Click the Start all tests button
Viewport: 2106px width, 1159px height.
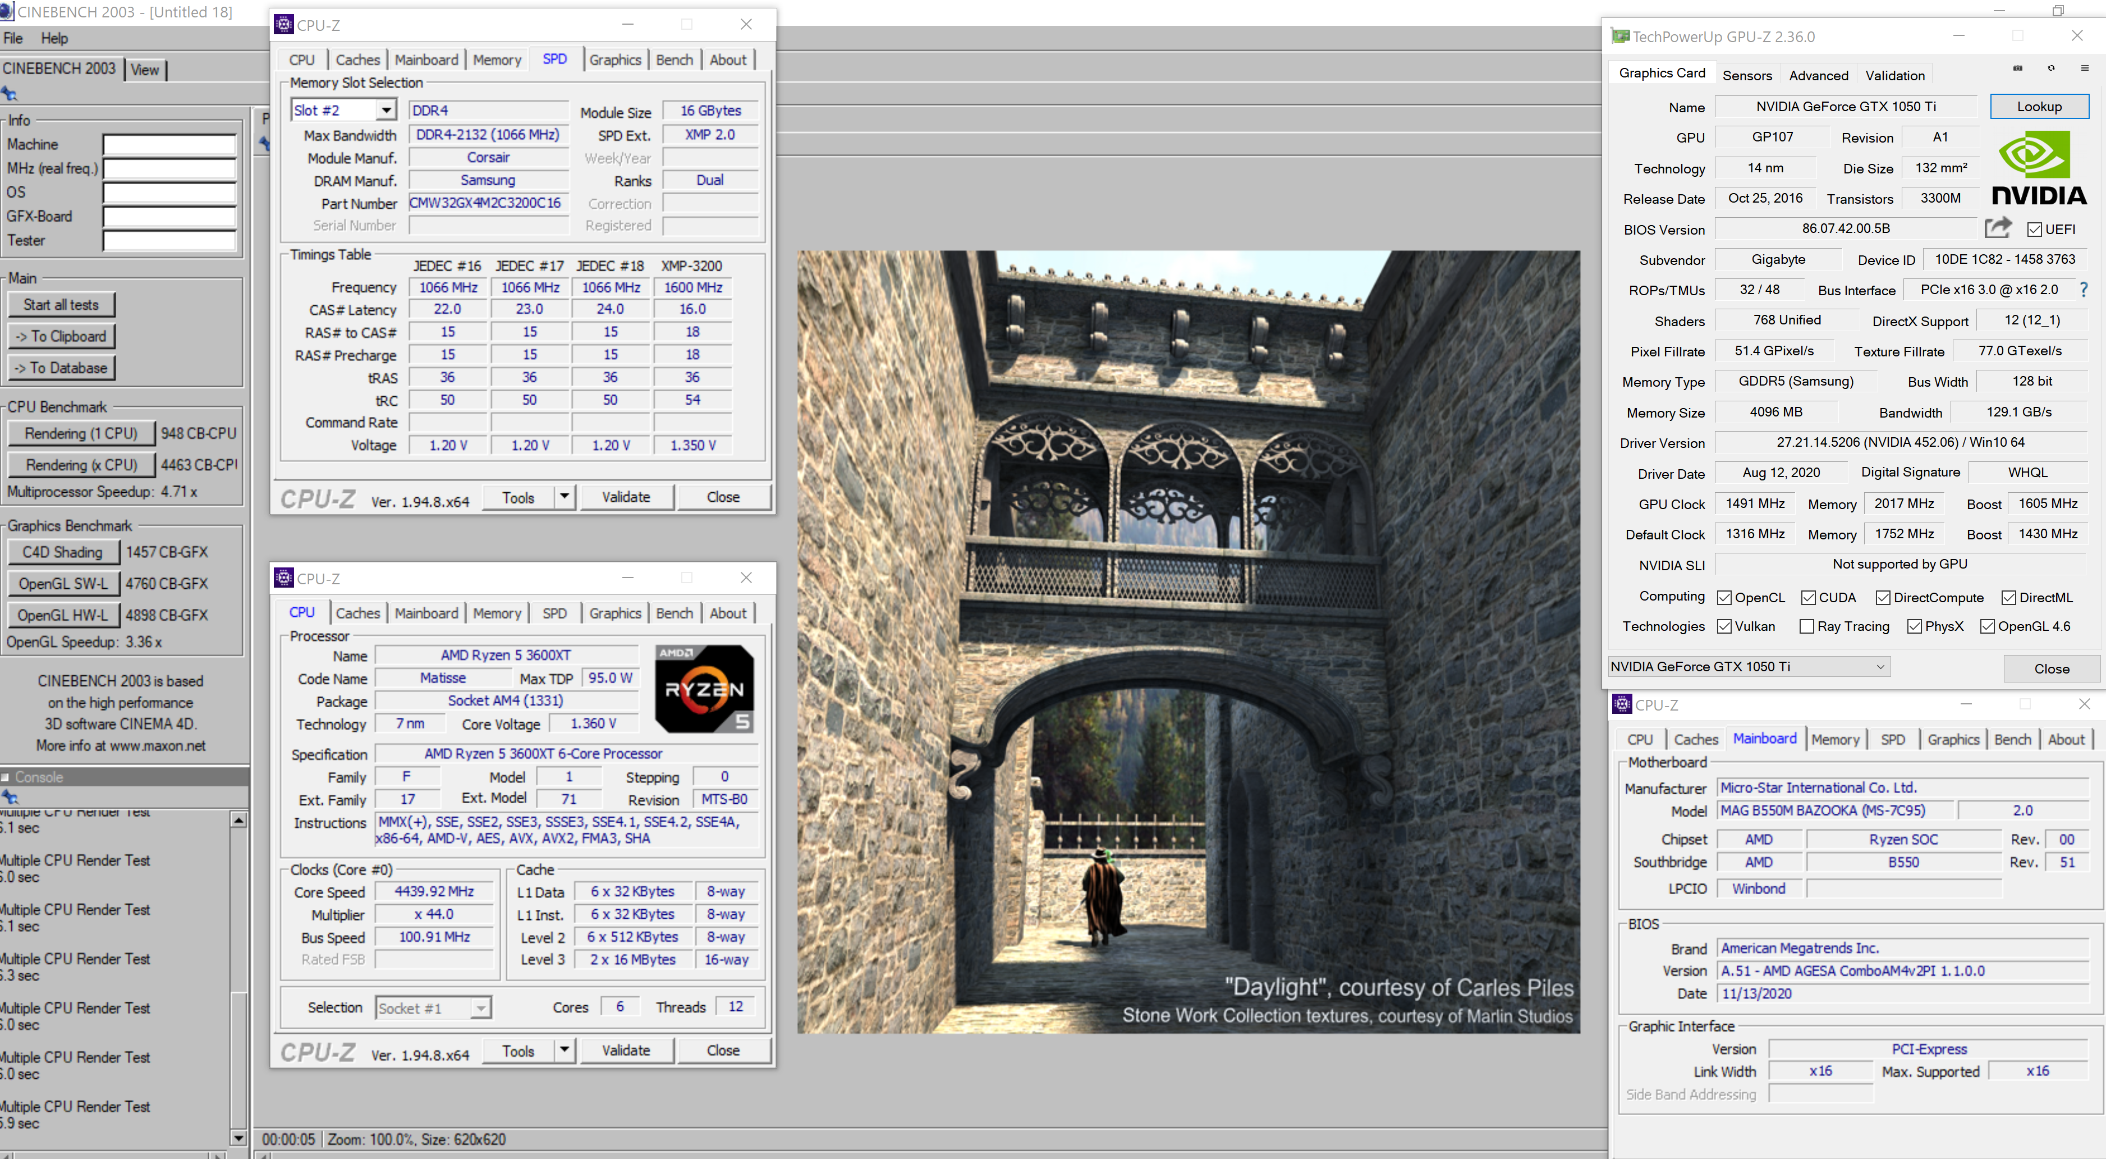click(61, 304)
